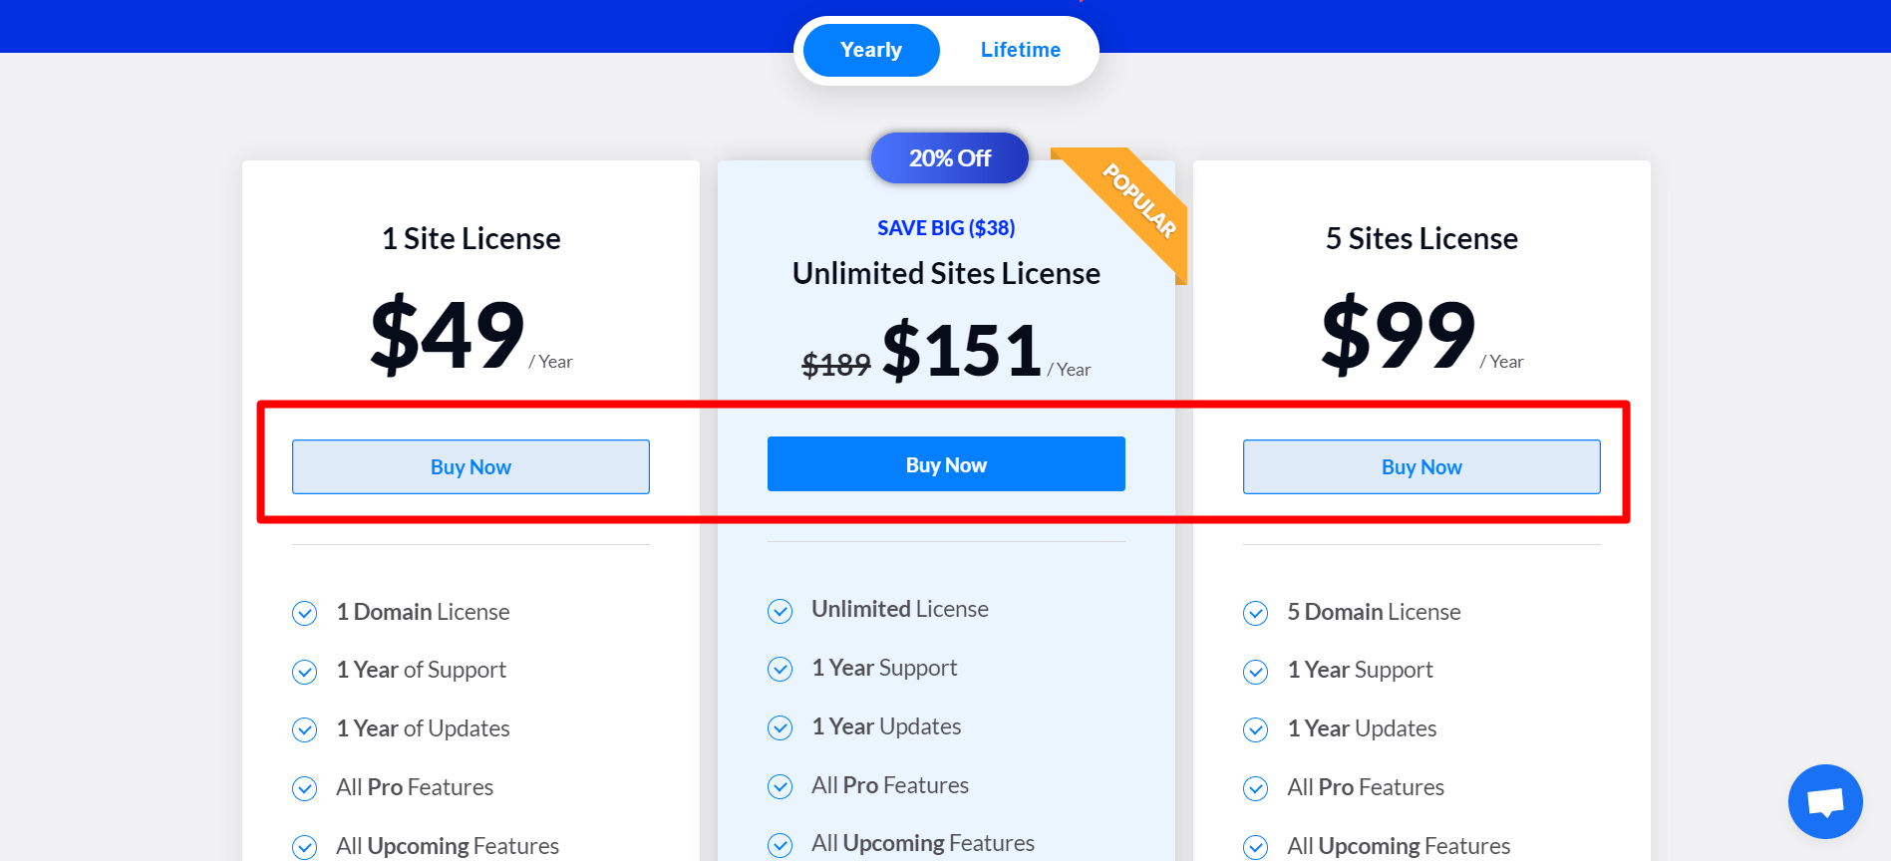Click the SAVE BIG ($38) text
The width and height of the screenshot is (1891, 861).
pos(946,227)
